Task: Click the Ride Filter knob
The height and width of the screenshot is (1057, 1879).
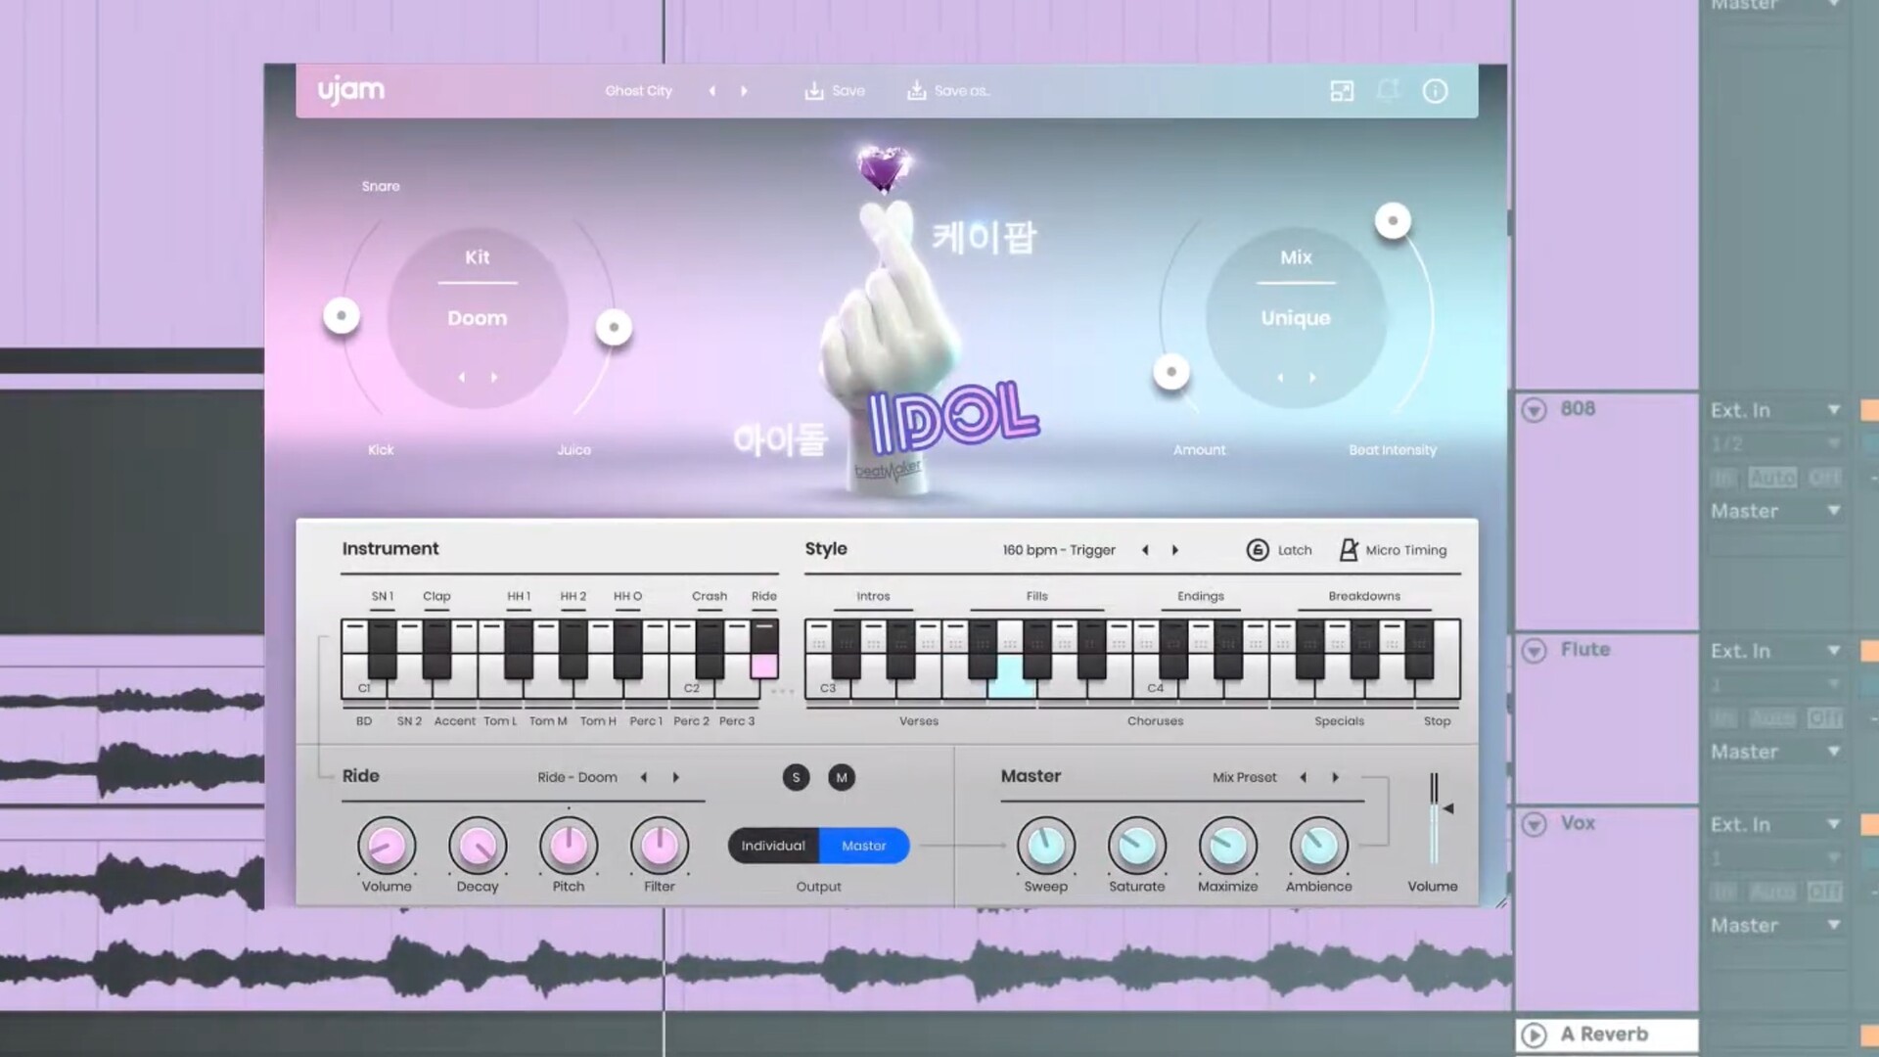Action: click(x=660, y=846)
